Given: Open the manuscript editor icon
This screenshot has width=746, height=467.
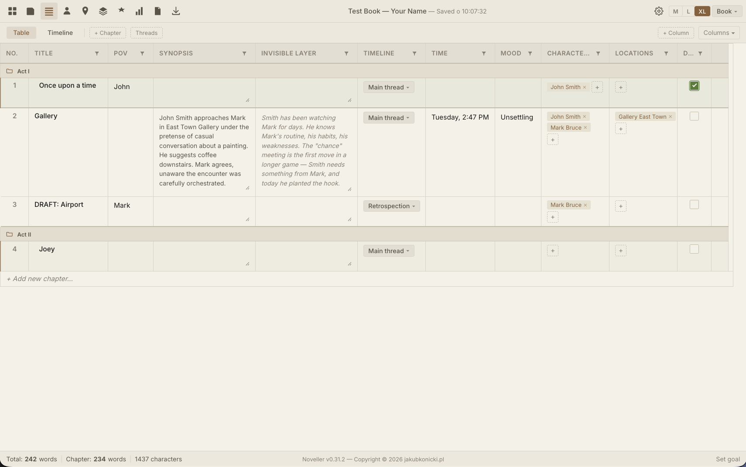Looking at the screenshot, I should coord(31,11).
